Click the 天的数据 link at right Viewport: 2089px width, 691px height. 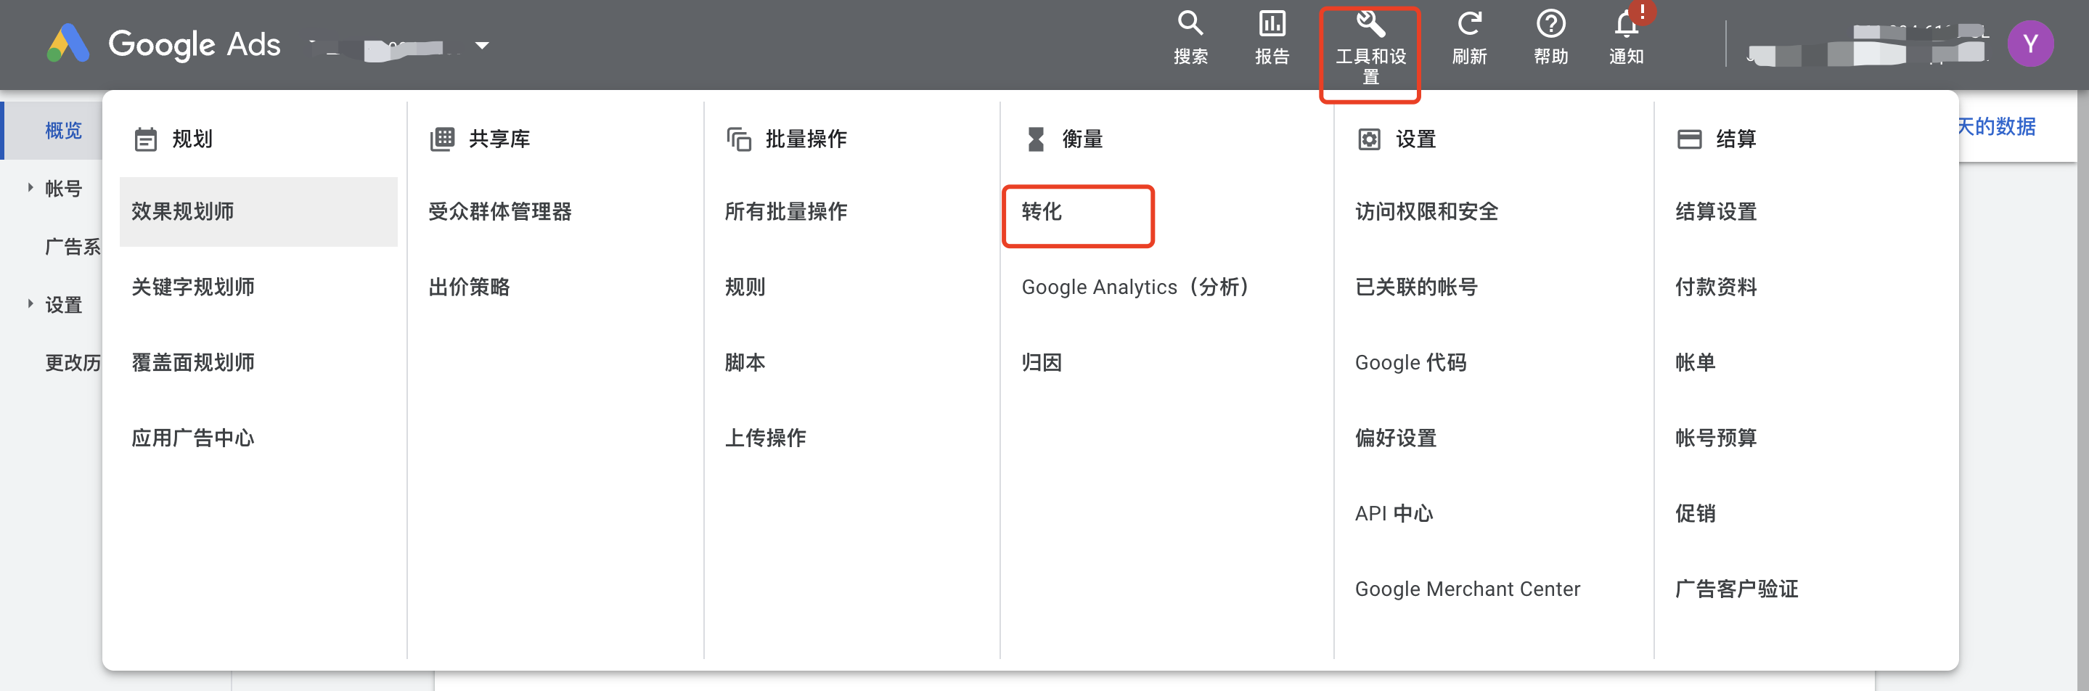coord(1998,126)
